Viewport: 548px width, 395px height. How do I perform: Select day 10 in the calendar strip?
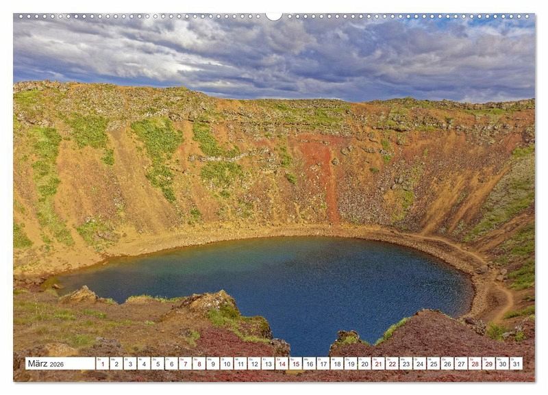click(227, 364)
